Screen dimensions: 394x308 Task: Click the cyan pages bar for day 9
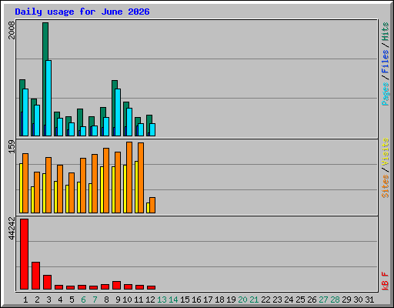tap(118, 112)
